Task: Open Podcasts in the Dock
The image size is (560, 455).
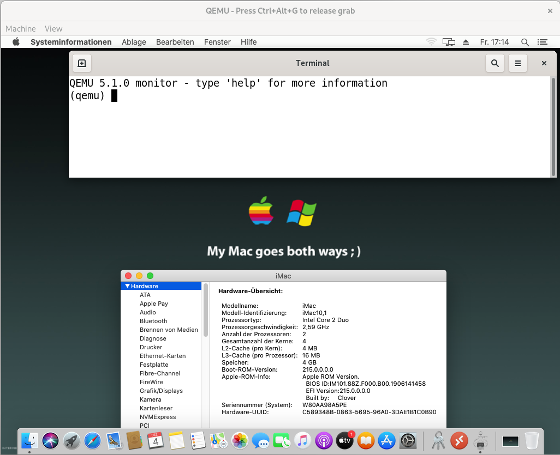Action: click(x=324, y=441)
